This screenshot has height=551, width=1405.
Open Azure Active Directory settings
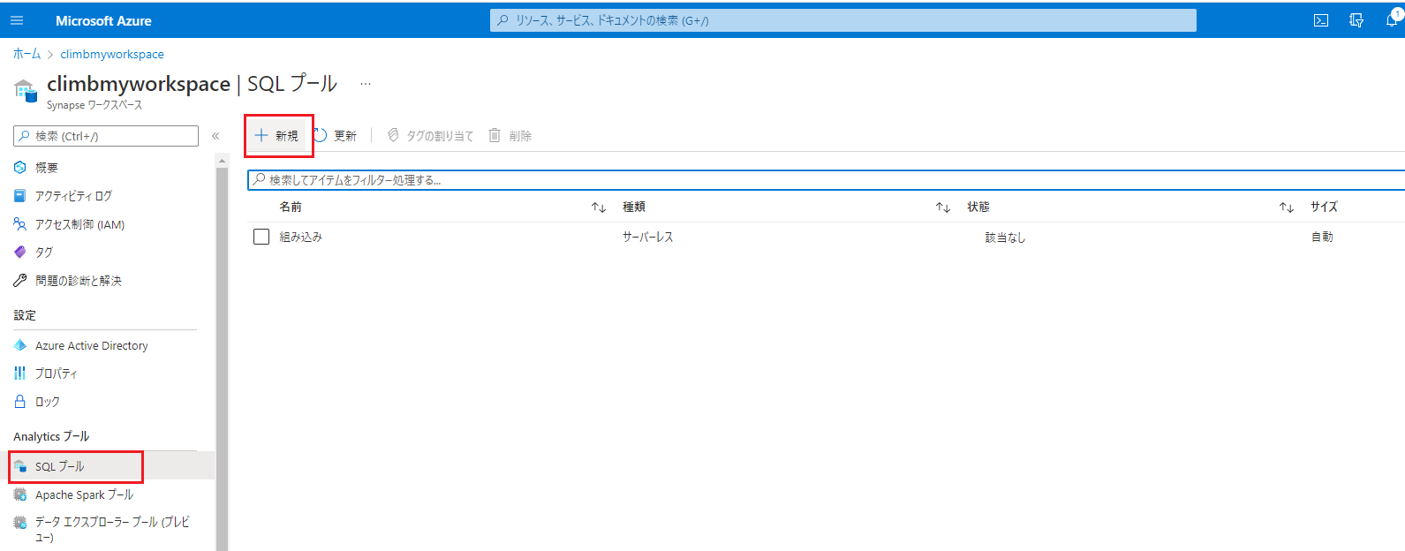coord(92,346)
